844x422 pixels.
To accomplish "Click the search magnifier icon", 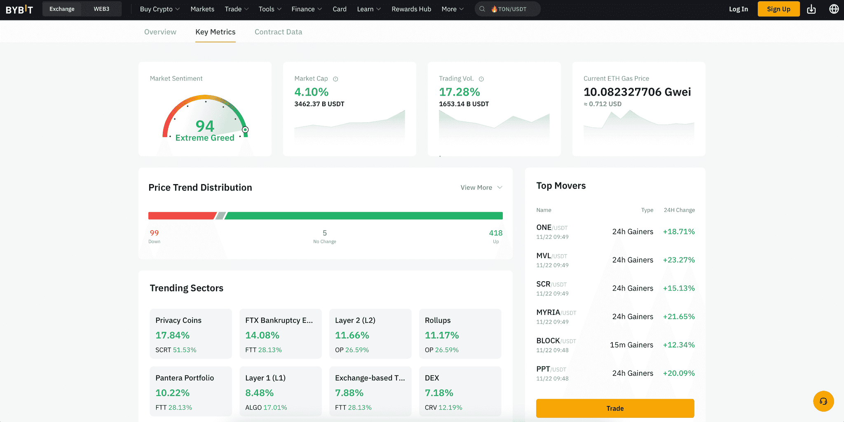I will coord(482,9).
